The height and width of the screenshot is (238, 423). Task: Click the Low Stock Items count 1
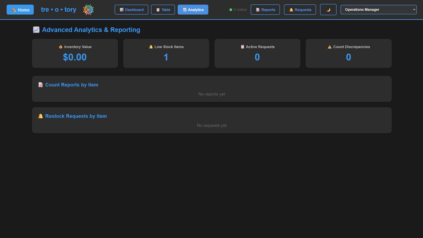click(166, 57)
